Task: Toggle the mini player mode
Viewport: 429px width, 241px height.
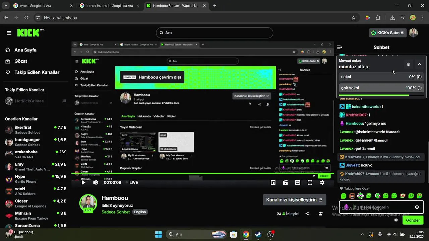Action: click(273, 182)
